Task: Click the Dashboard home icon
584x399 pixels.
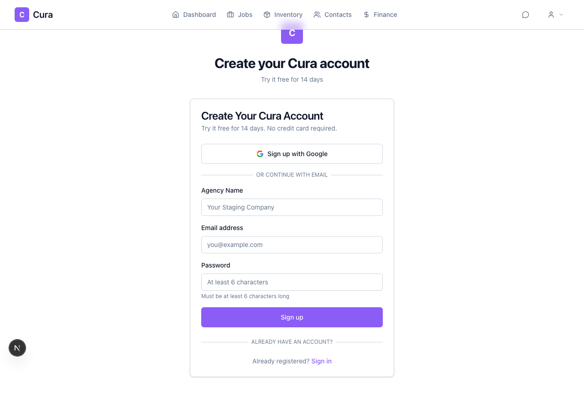Action: click(x=175, y=14)
